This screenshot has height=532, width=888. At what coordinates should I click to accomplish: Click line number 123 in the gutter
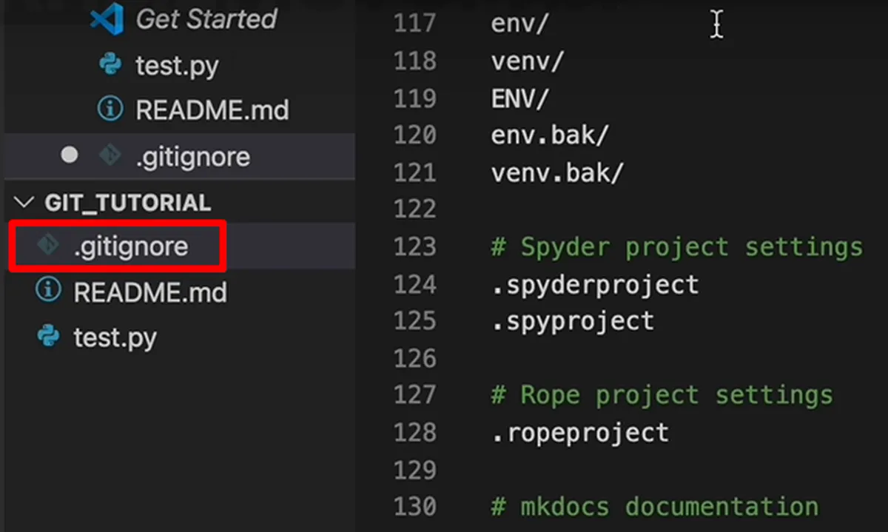[x=414, y=246]
